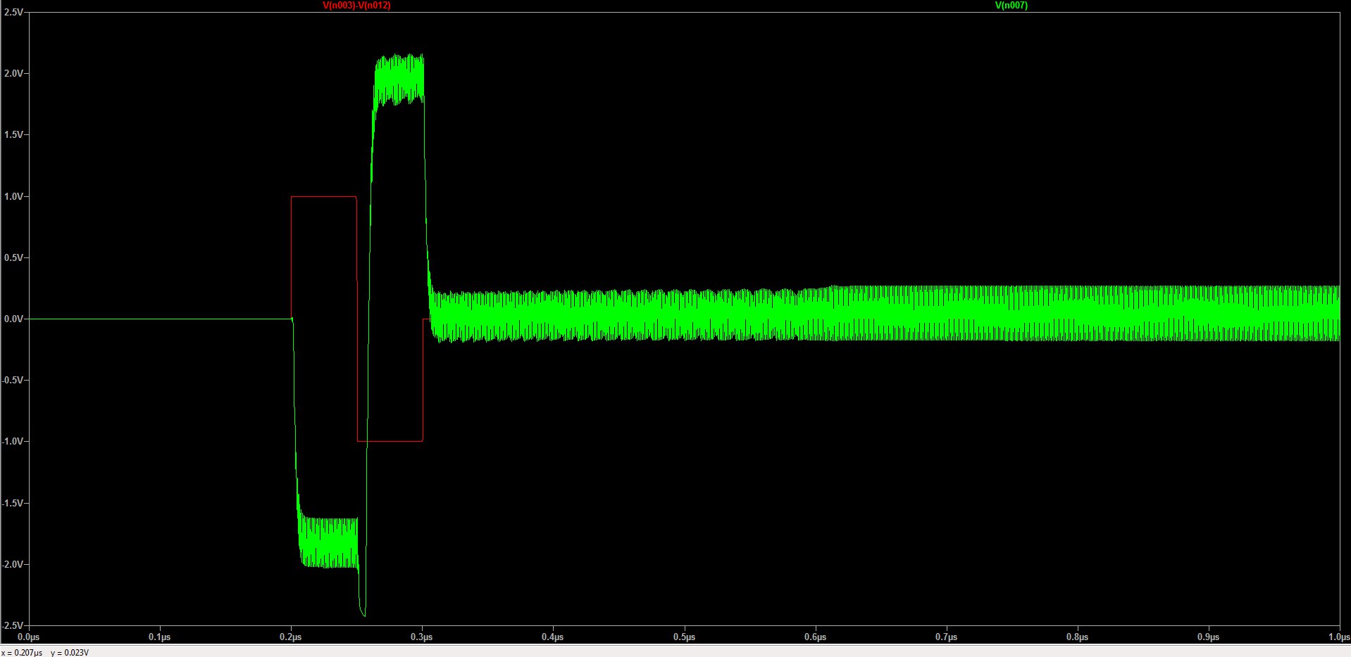
Task: Click the -2.5V vertical axis label
Action: pyautogui.click(x=12, y=625)
